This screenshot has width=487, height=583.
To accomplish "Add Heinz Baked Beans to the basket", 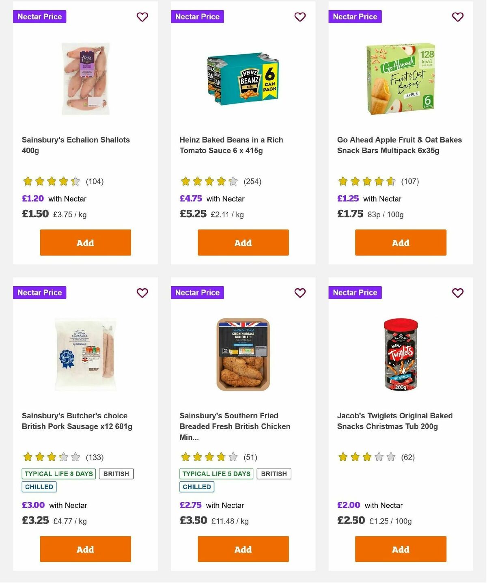I will click(242, 242).
